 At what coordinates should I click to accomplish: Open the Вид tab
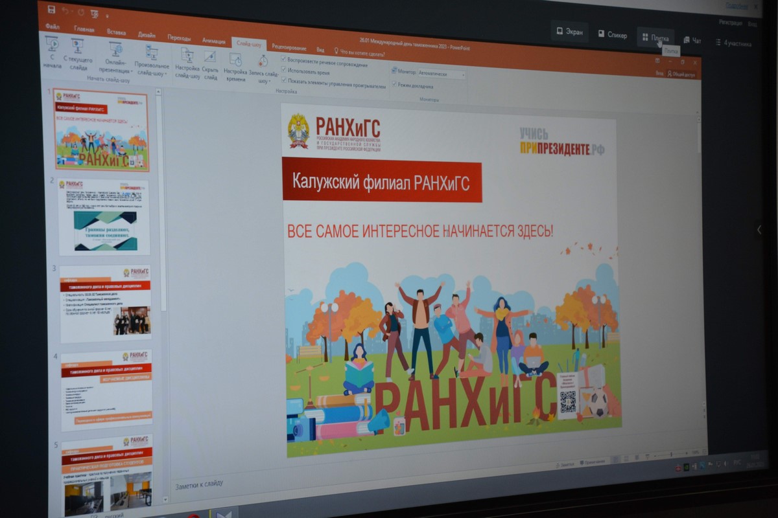320,49
